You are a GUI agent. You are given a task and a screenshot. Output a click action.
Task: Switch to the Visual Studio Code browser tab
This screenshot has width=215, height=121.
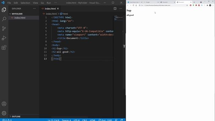pos(135,2)
